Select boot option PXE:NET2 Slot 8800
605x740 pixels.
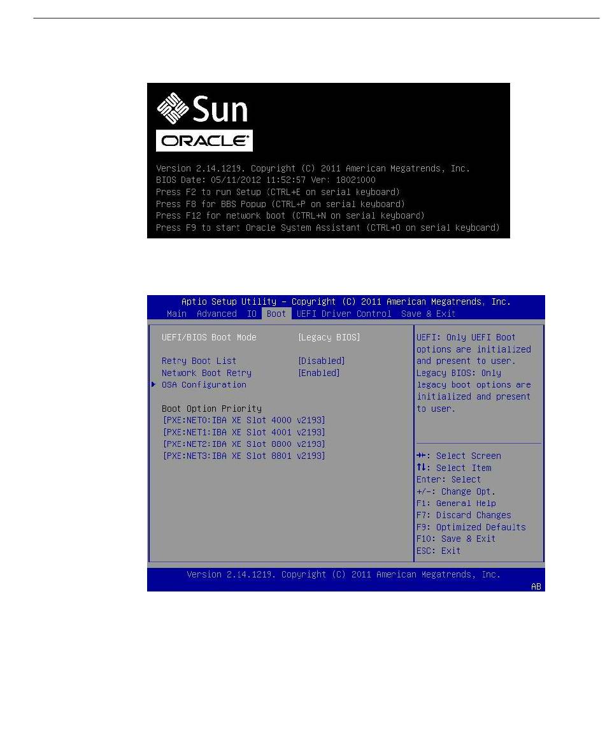coord(244,444)
